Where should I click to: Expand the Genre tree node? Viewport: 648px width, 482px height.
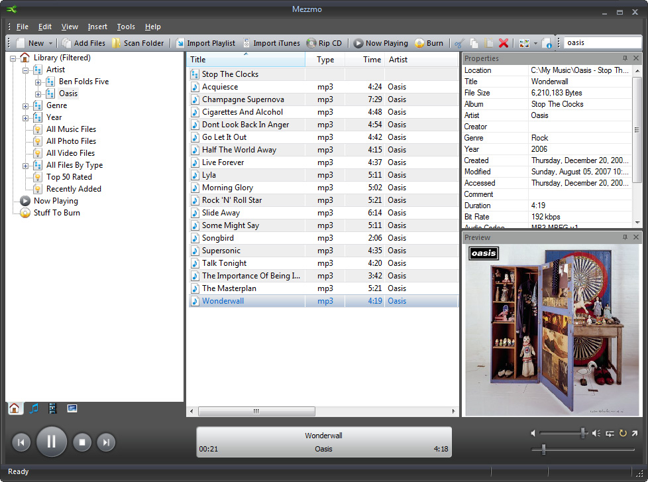(26, 106)
